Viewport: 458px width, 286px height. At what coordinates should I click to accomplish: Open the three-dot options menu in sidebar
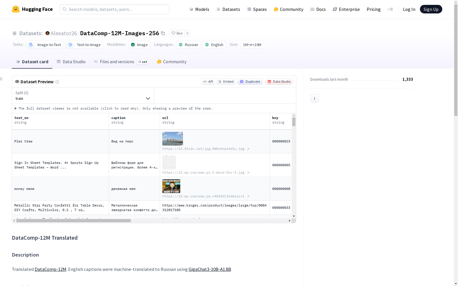tap(315, 98)
